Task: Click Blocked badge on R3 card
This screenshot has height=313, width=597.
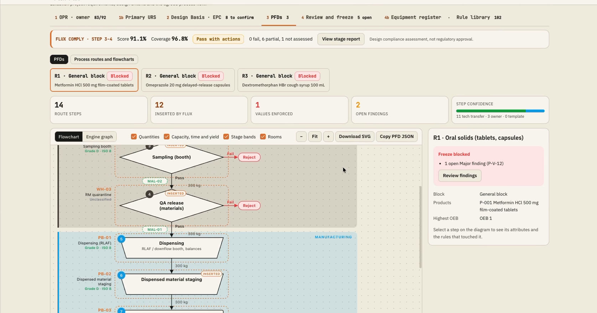Action: point(307,76)
